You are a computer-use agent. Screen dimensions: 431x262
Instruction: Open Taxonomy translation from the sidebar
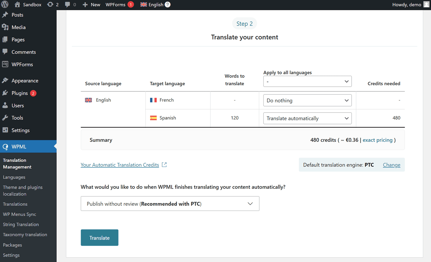click(25, 234)
